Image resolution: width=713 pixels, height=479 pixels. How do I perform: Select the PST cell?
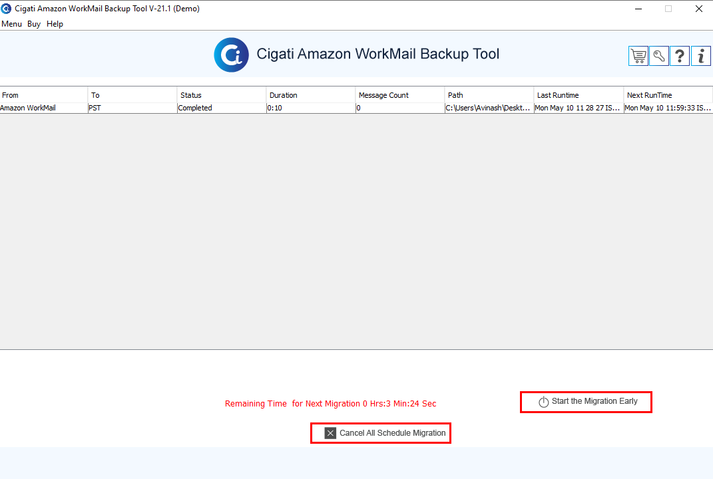click(132, 108)
